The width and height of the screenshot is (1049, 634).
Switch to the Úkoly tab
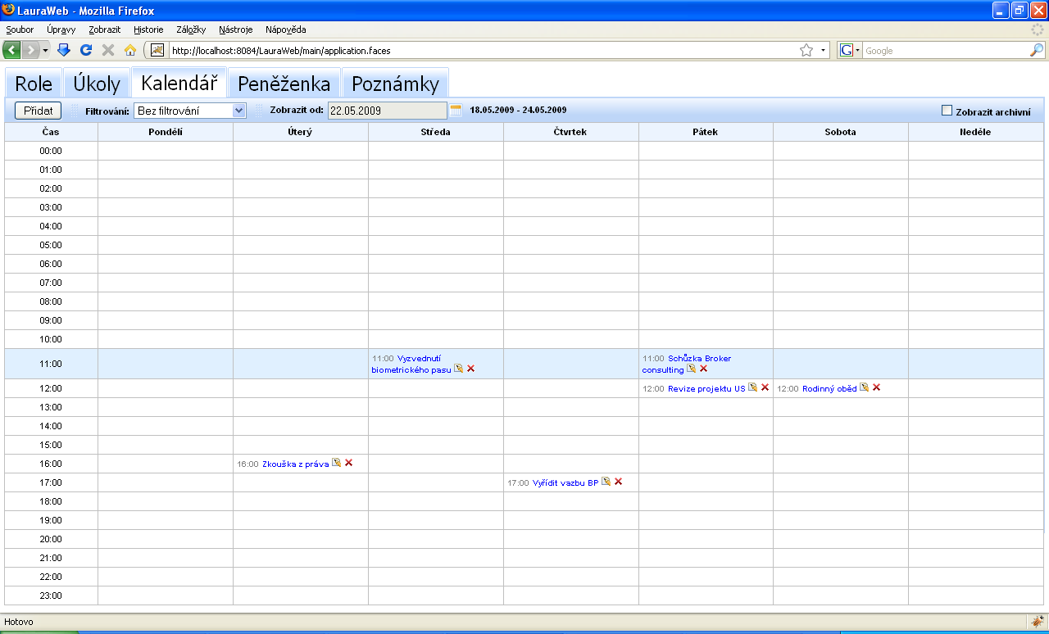click(97, 84)
